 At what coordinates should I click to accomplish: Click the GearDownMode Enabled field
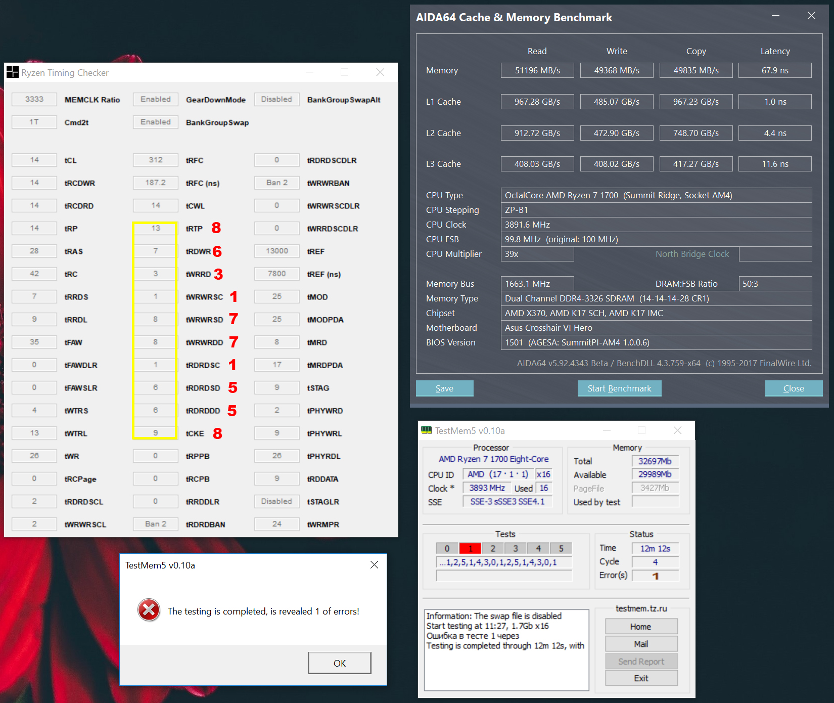[156, 99]
